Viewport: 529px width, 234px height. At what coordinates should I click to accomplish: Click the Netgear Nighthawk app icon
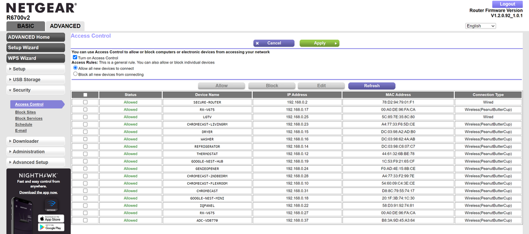tap(51, 205)
